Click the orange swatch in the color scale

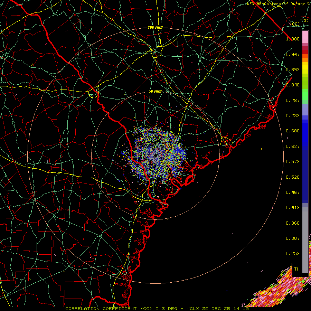(x=305, y=60)
